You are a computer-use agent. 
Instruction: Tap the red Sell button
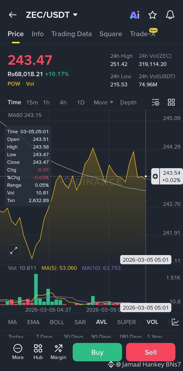[x=151, y=352]
